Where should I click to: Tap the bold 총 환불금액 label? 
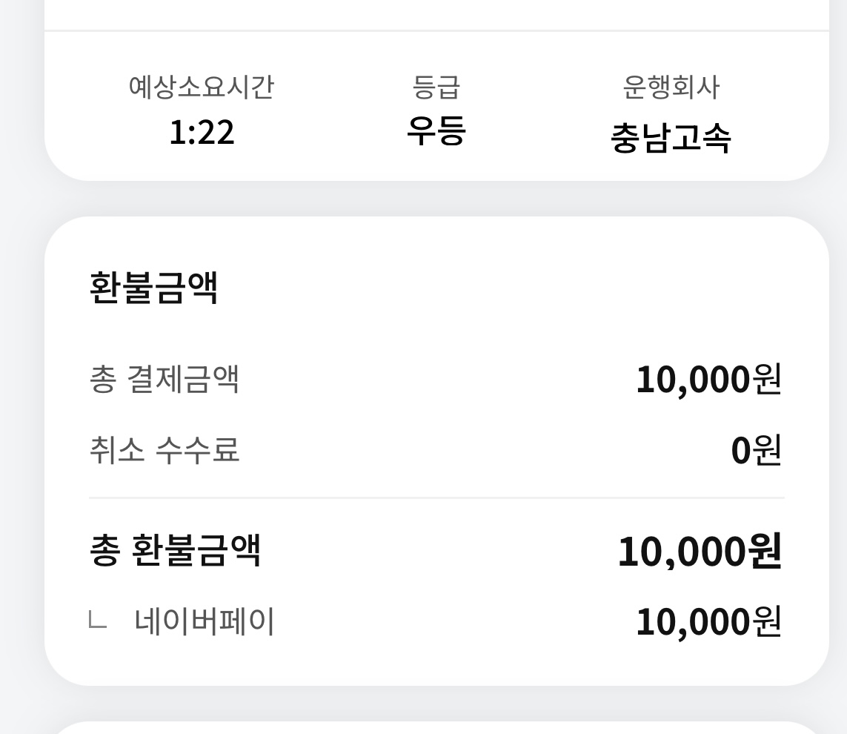175,551
